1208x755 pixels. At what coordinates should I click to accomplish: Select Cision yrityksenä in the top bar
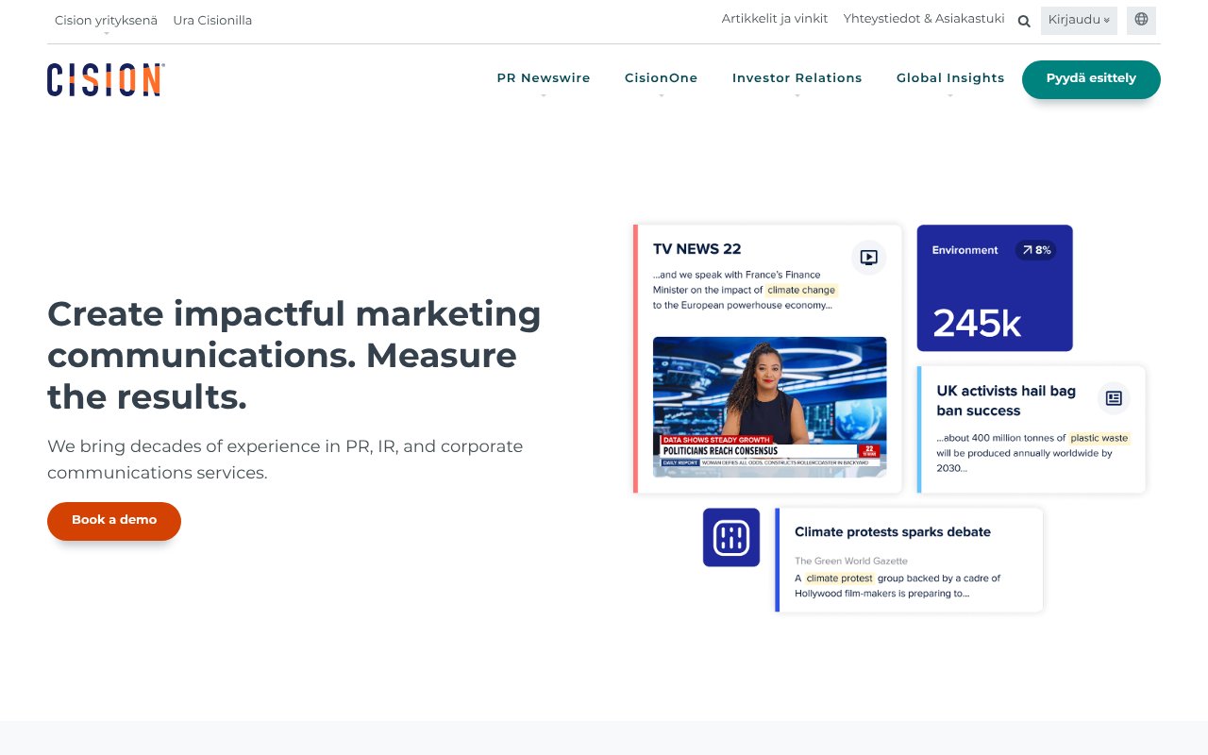point(106,19)
